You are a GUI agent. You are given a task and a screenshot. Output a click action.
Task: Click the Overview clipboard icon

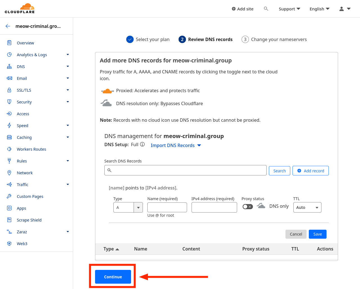point(9,43)
